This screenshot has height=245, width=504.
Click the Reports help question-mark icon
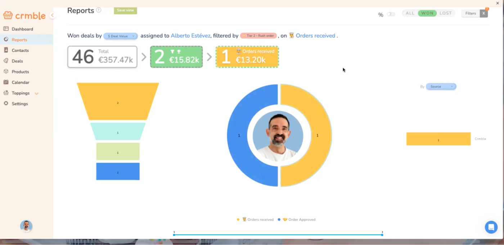(99, 10)
